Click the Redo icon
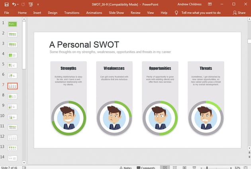 [x=23, y=4]
